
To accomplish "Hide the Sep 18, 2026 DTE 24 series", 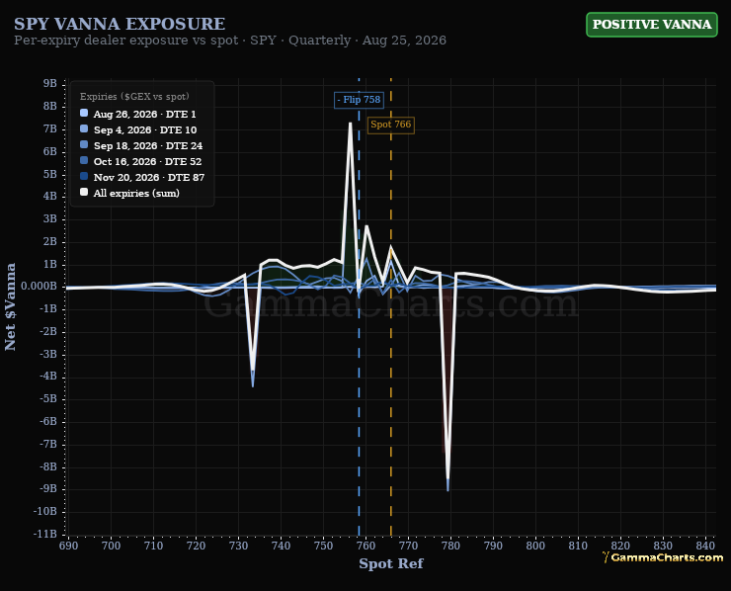I will pyautogui.click(x=141, y=145).
